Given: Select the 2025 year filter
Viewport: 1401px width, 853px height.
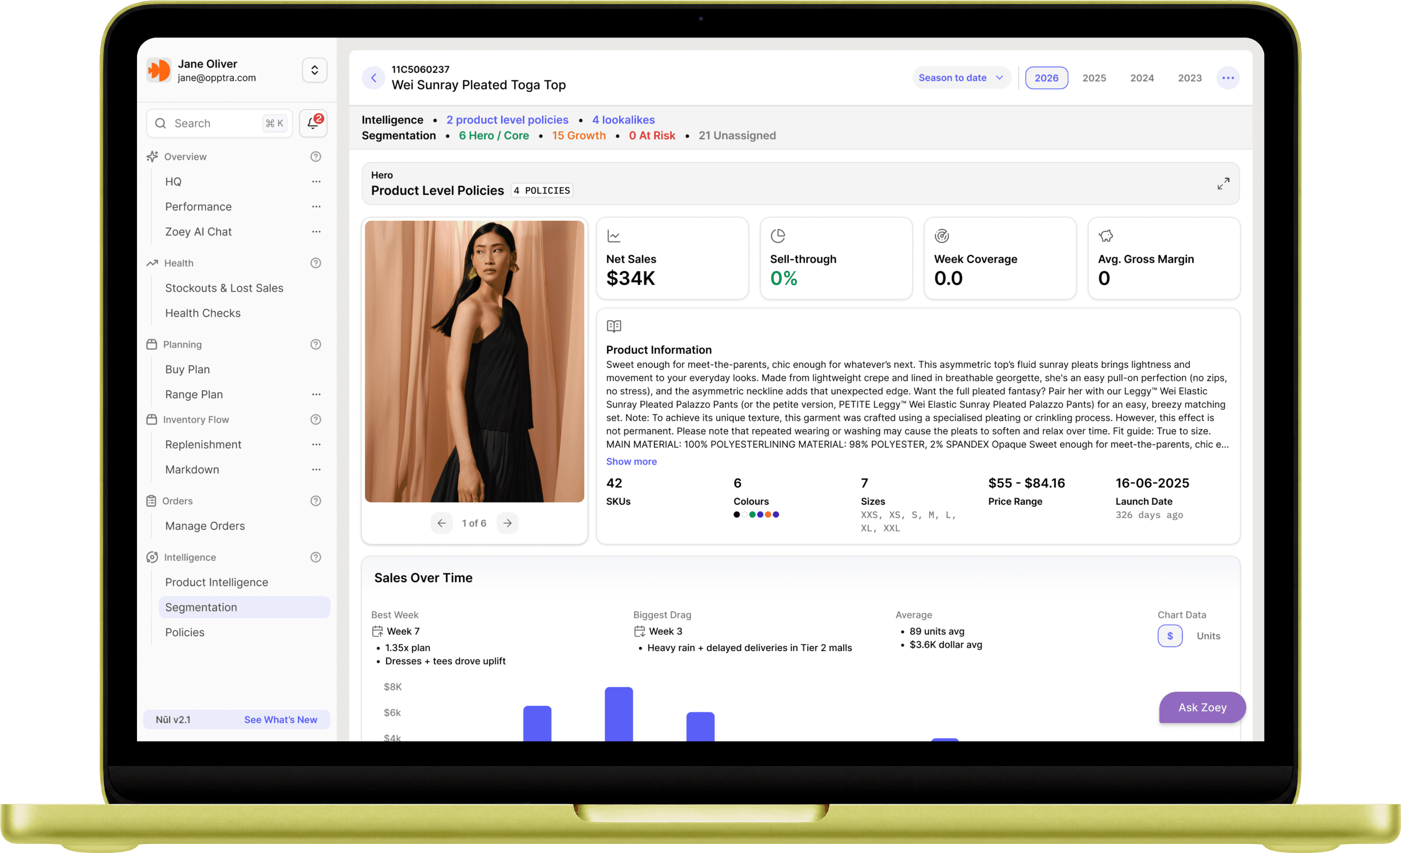Looking at the screenshot, I should pyautogui.click(x=1094, y=78).
